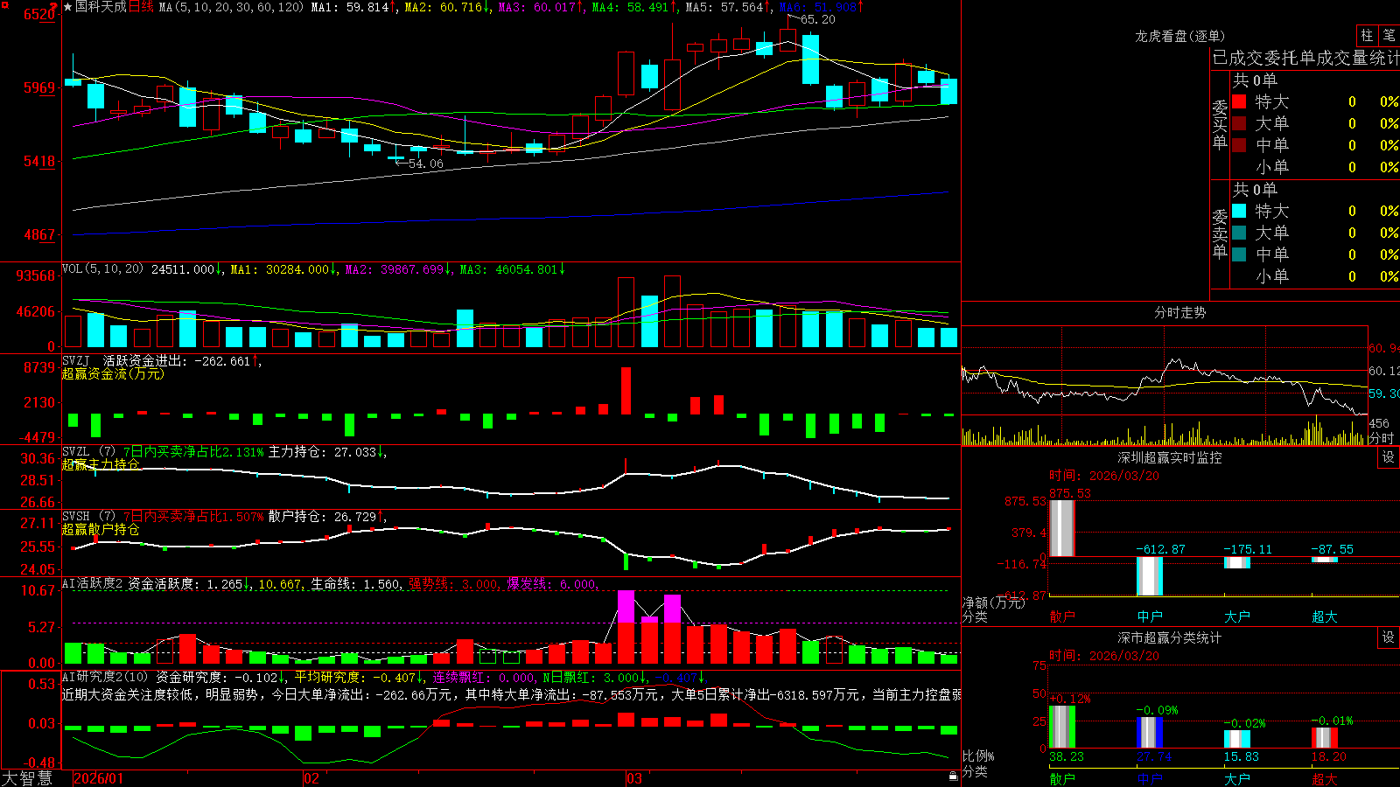Click the 已成交委托单成交量统计 header
This screenshot has width=1400, height=787.
pyautogui.click(x=1305, y=58)
